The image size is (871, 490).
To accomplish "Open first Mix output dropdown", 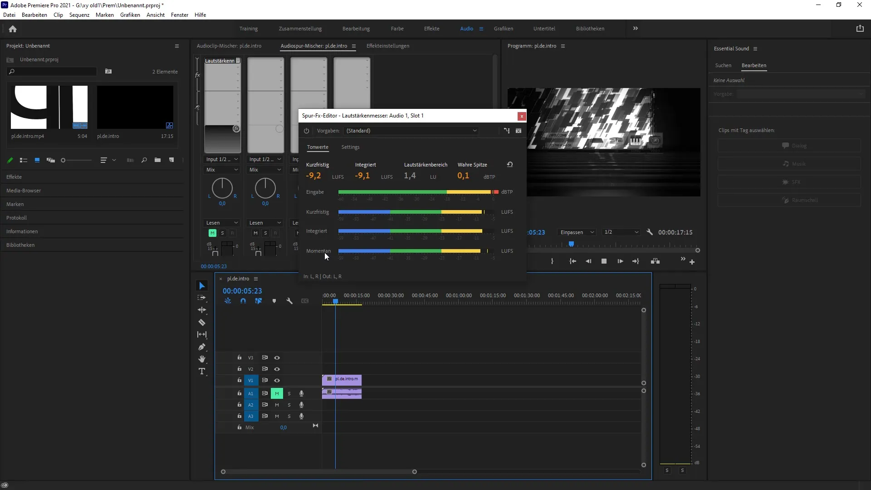I will (222, 170).
